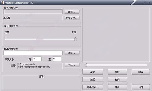Image resolution: width=152 pixels, height=91 pixels.
Task: Open 更多文件... to add more files
Action: (x=72, y=18)
